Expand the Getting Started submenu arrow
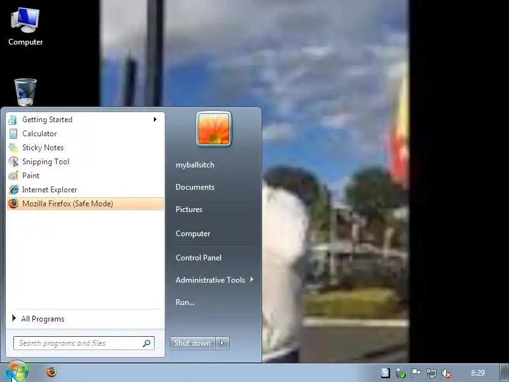509x382 pixels. click(155, 120)
